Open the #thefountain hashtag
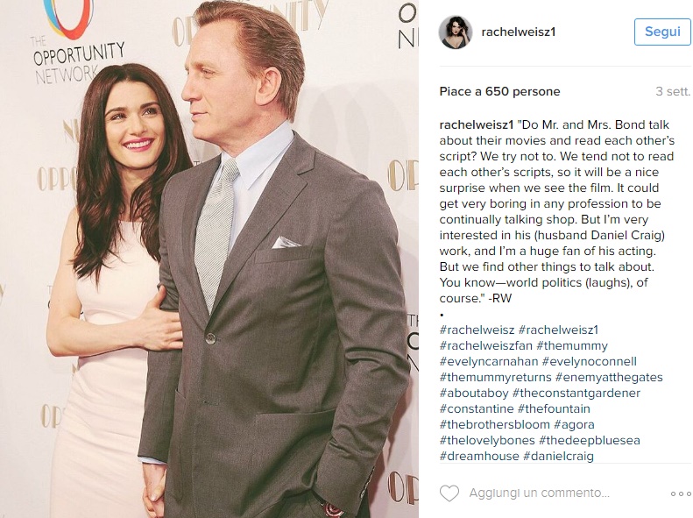Image resolution: width=693 pixels, height=518 pixels. click(x=554, y=408)
